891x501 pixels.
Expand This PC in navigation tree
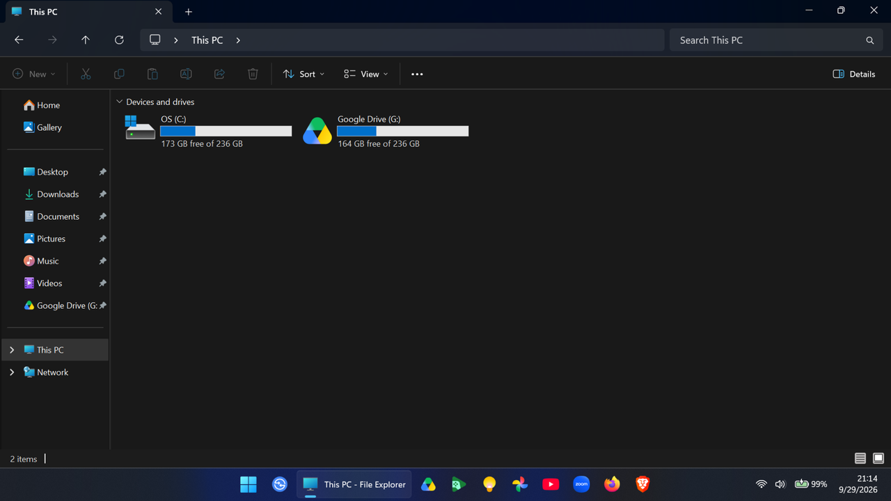[x=12, y=350]
